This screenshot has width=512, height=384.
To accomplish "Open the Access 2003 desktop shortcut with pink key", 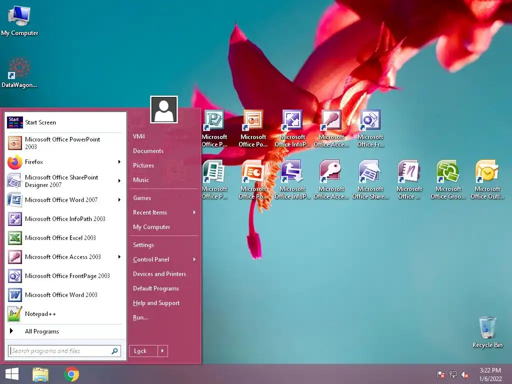I will tap(331, 128).
